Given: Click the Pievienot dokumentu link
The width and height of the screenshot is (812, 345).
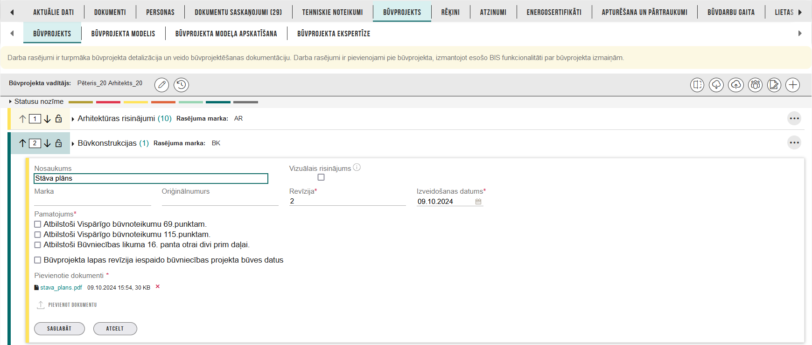Looking at the screenshot, I should pos(72,305).
